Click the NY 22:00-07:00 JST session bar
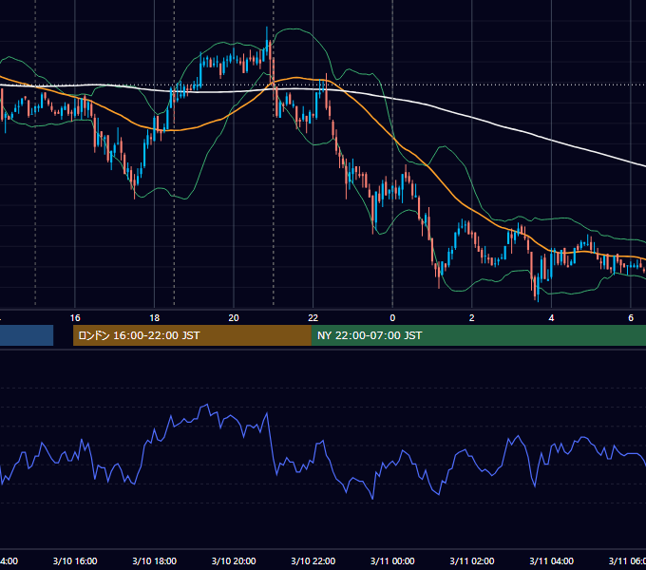 [478, 335]
